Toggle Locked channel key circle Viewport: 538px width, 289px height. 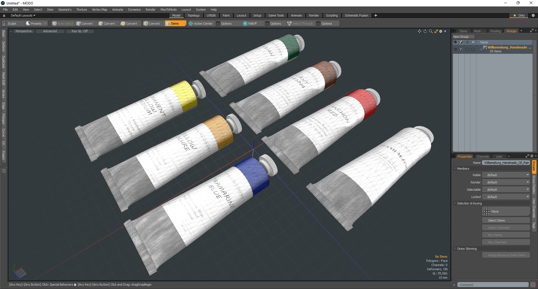coord(484,197)
